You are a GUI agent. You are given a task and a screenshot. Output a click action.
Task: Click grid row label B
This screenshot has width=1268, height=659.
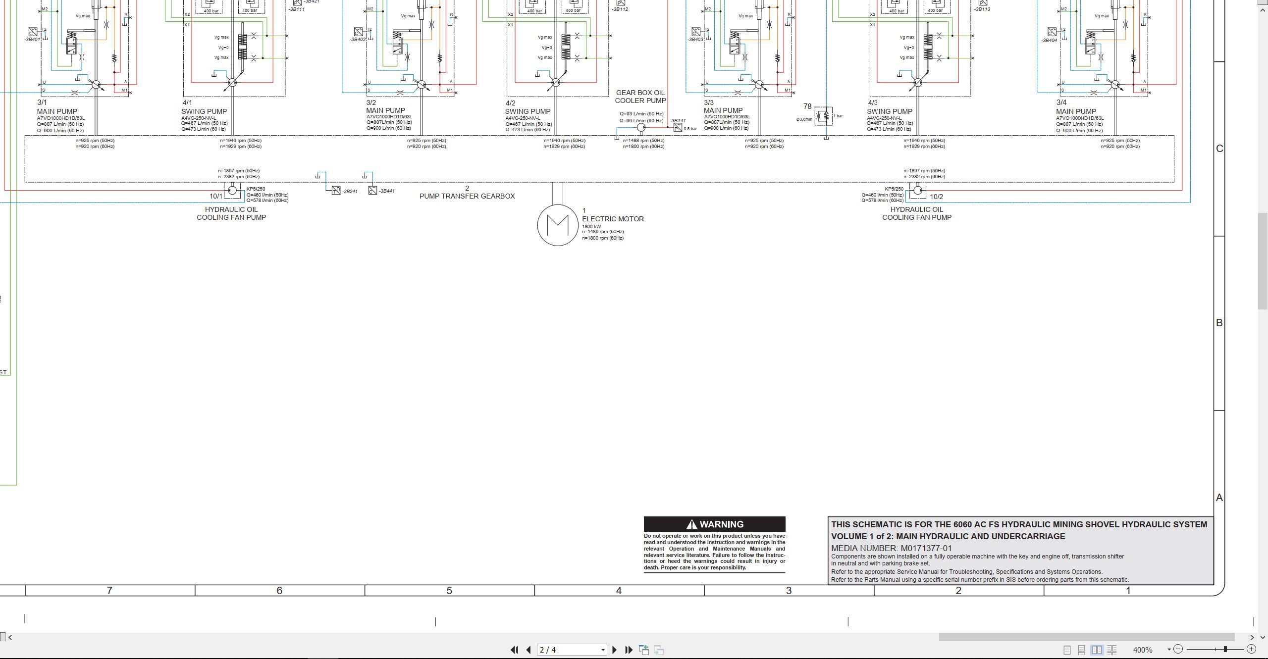[x=1219, y=323]
